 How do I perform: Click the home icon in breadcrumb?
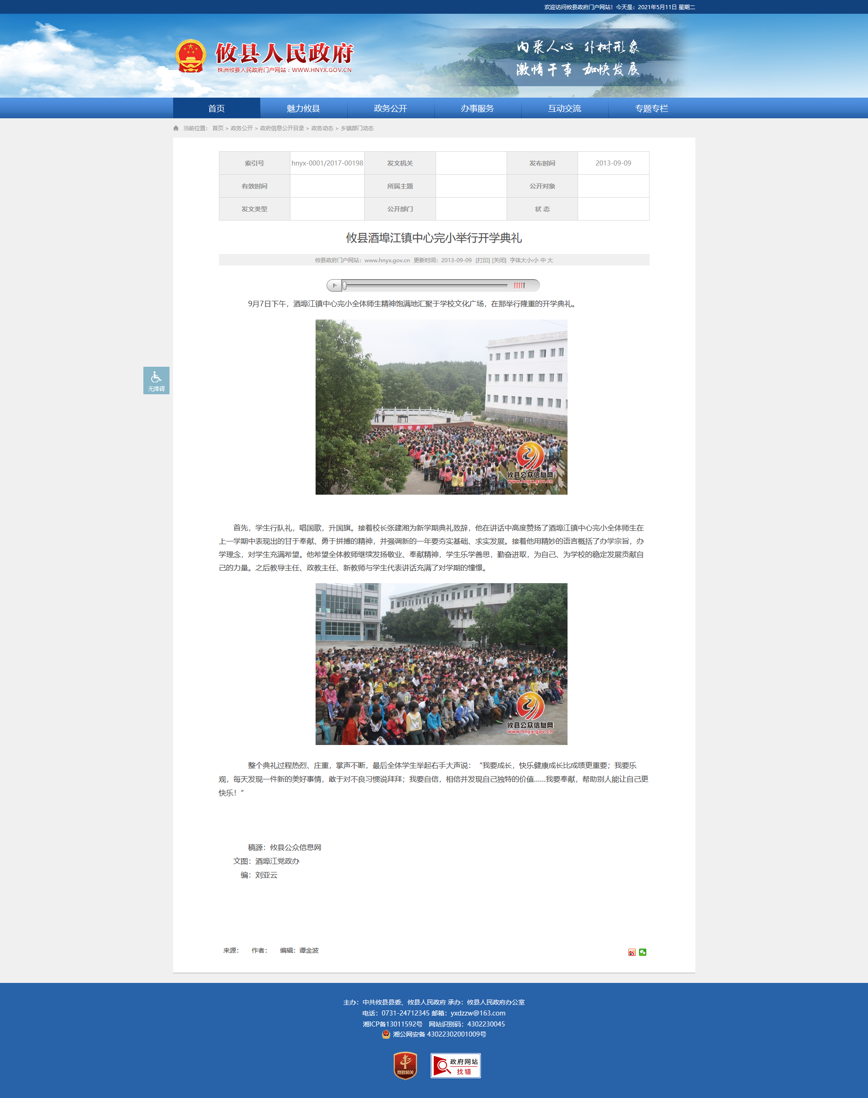coord(176,128)
